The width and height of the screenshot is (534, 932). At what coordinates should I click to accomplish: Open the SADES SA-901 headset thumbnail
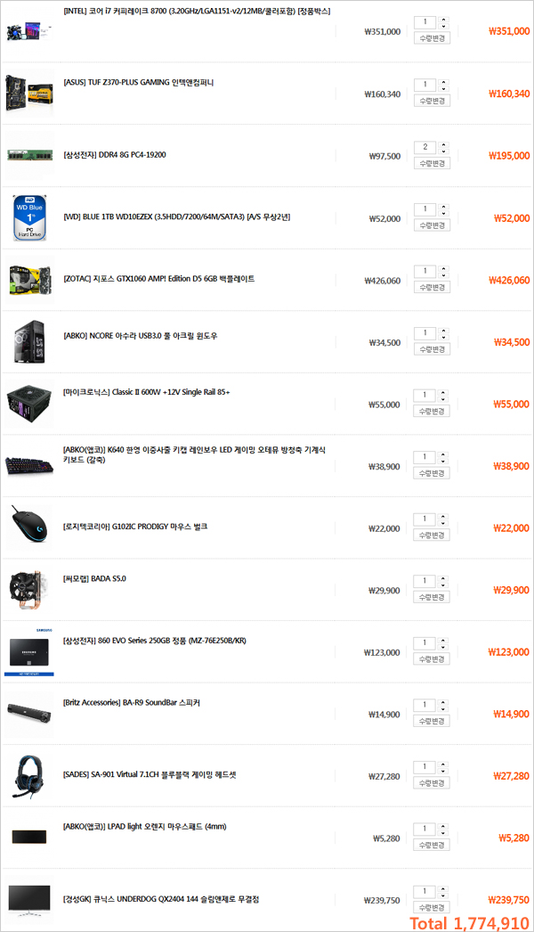pos(29,776)
